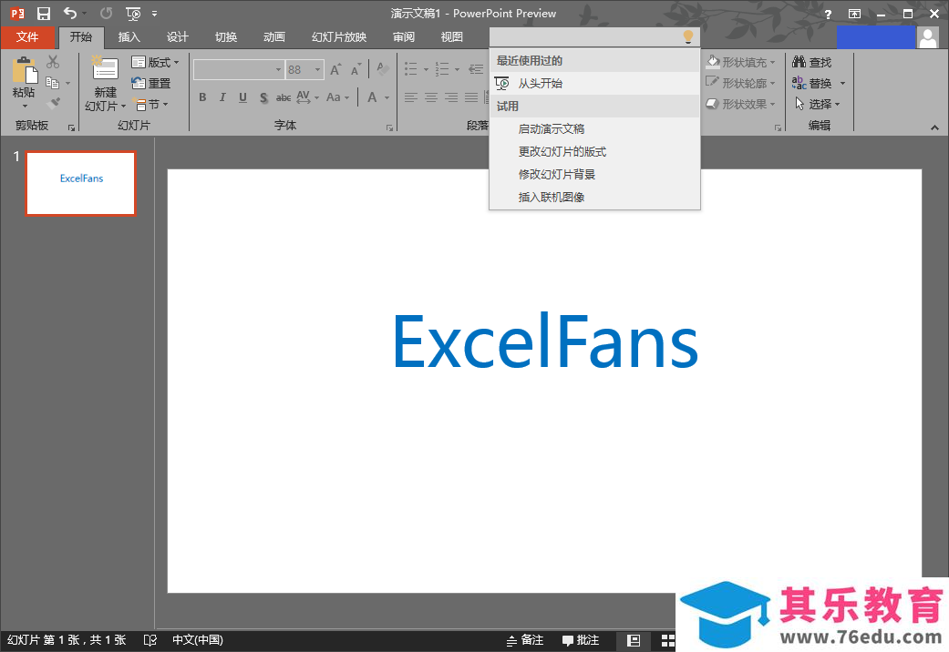Click the New Slide icon
949x652 pixels.
[105, 69]
